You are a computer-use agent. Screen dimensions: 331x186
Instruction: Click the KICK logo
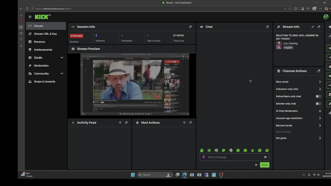point(43,17)
